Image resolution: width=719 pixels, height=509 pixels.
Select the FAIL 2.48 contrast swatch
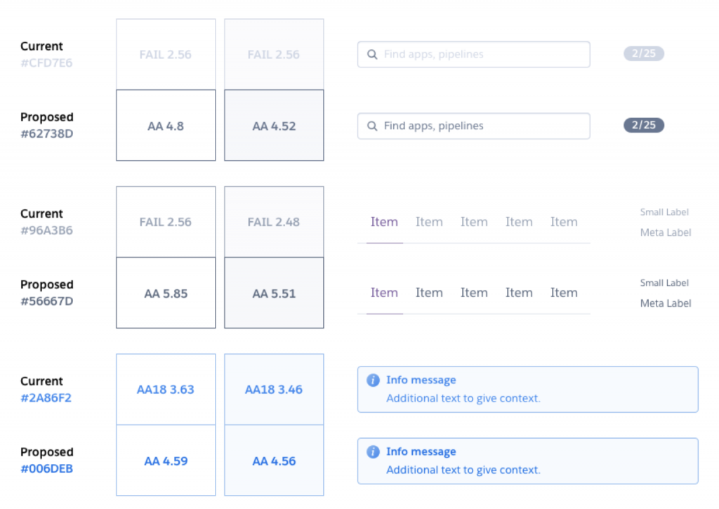coord(274,222)
